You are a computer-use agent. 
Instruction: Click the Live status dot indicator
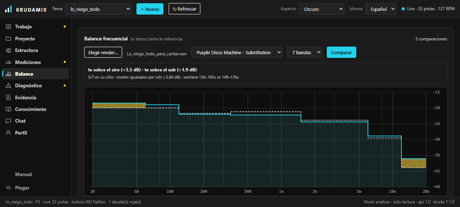(403, 9)
